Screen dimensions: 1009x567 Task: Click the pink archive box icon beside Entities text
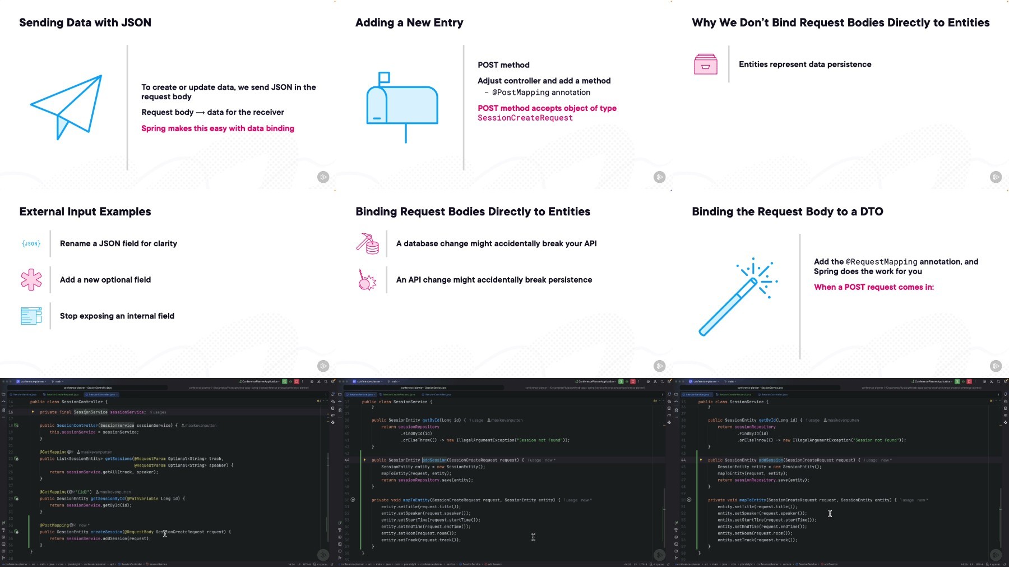point(705,64)
